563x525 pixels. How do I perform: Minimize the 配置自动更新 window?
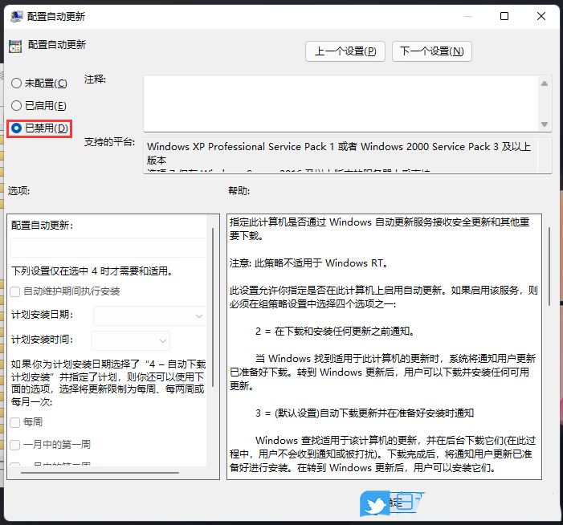(468, 16)
